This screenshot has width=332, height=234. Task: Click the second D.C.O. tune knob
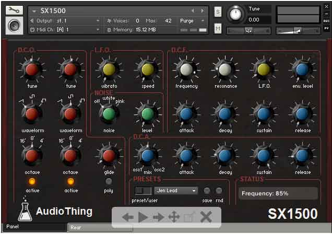click(x=70, y=69)
